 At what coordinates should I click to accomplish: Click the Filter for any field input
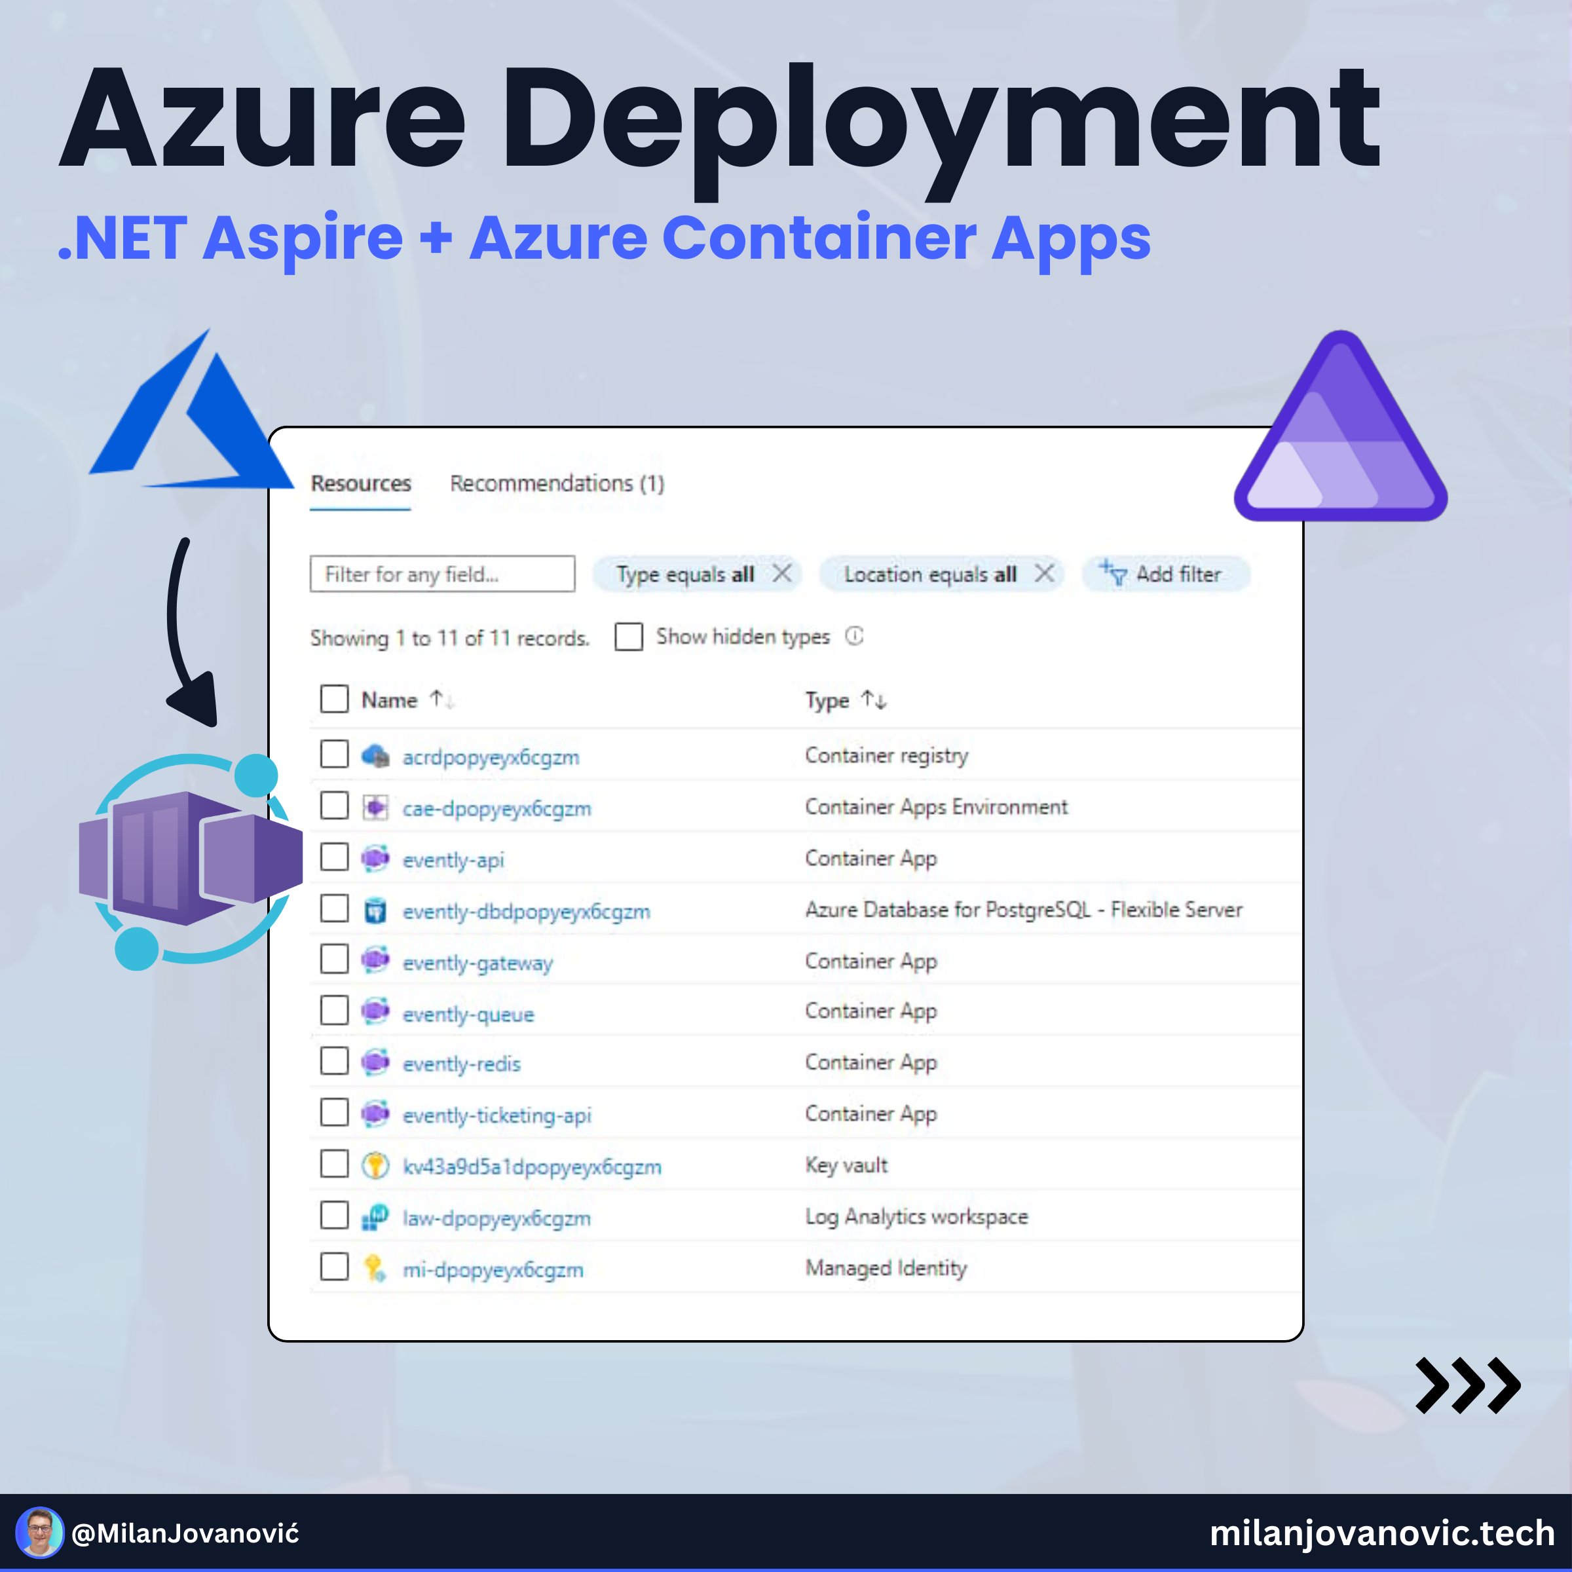tap(443, 574)
